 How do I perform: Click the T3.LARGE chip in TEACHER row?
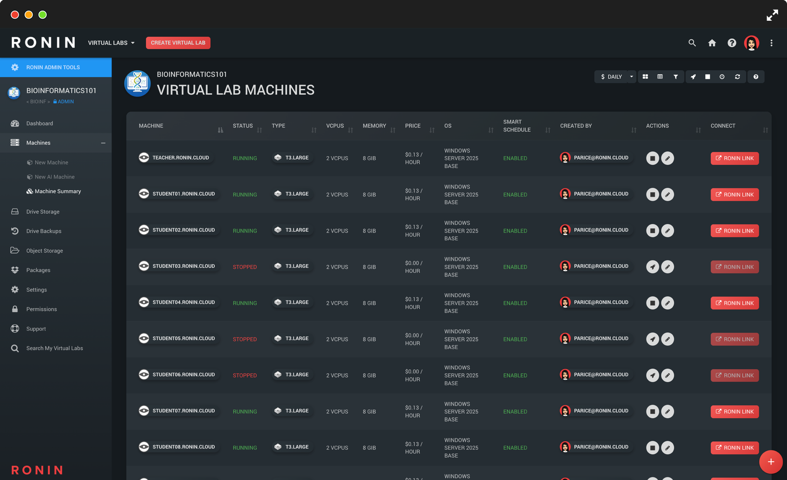292,158
